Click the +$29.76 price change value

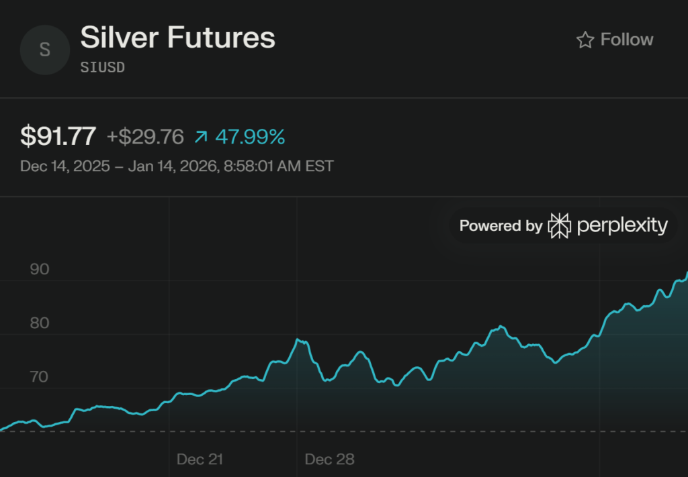(x=145, y=137)
